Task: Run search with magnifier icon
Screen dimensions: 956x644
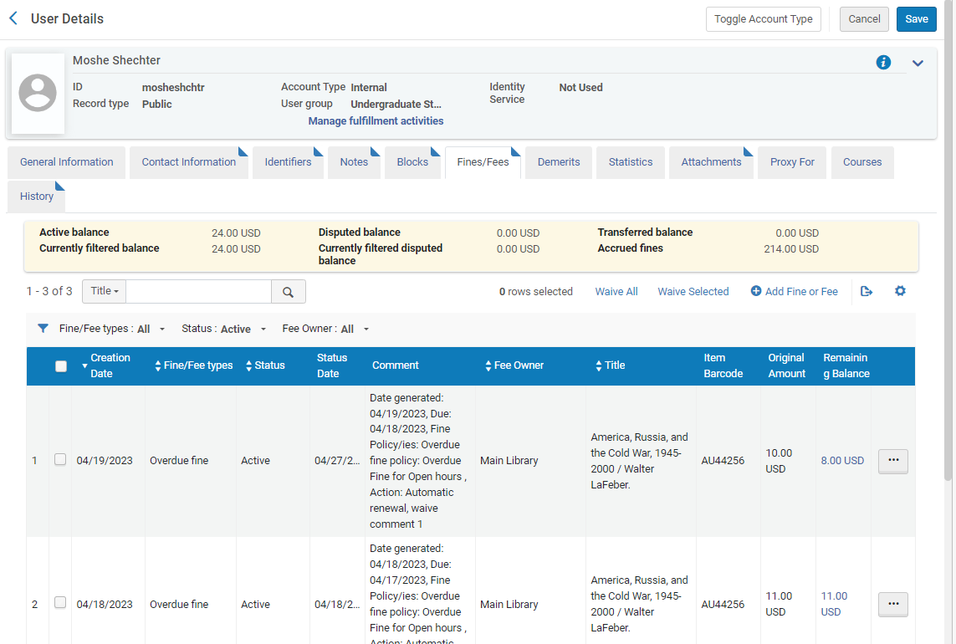Action: click(x=288, y=292)
